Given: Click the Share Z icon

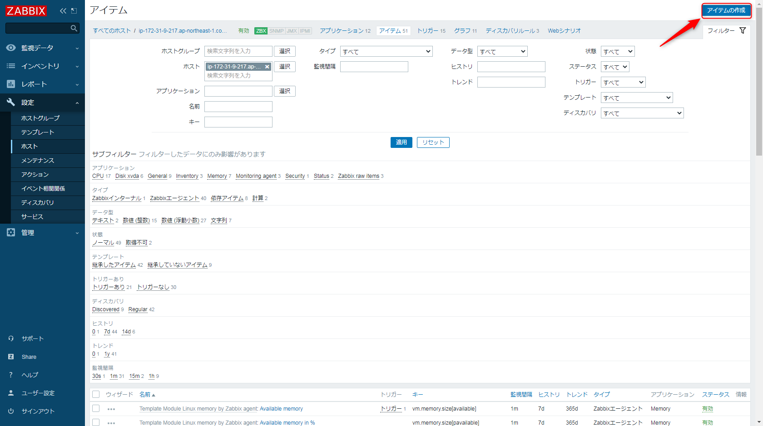Looking at the screenshot, I should tap(11, 357).
